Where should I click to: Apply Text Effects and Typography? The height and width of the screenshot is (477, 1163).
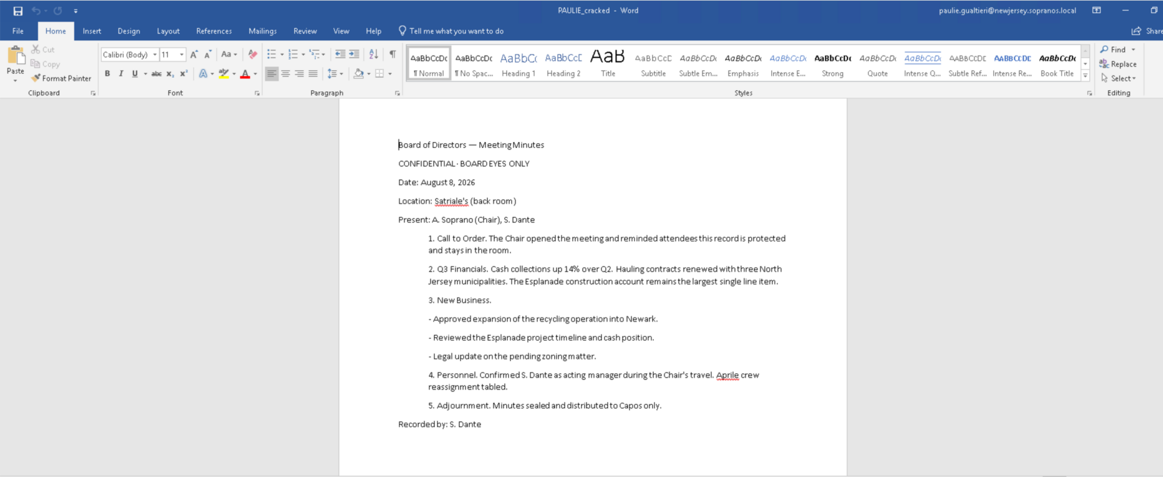click(x=203, y=73)
